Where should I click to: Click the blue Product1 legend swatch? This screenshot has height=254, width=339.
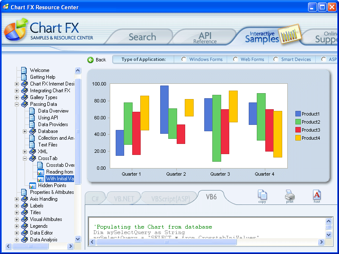[298, 113]
